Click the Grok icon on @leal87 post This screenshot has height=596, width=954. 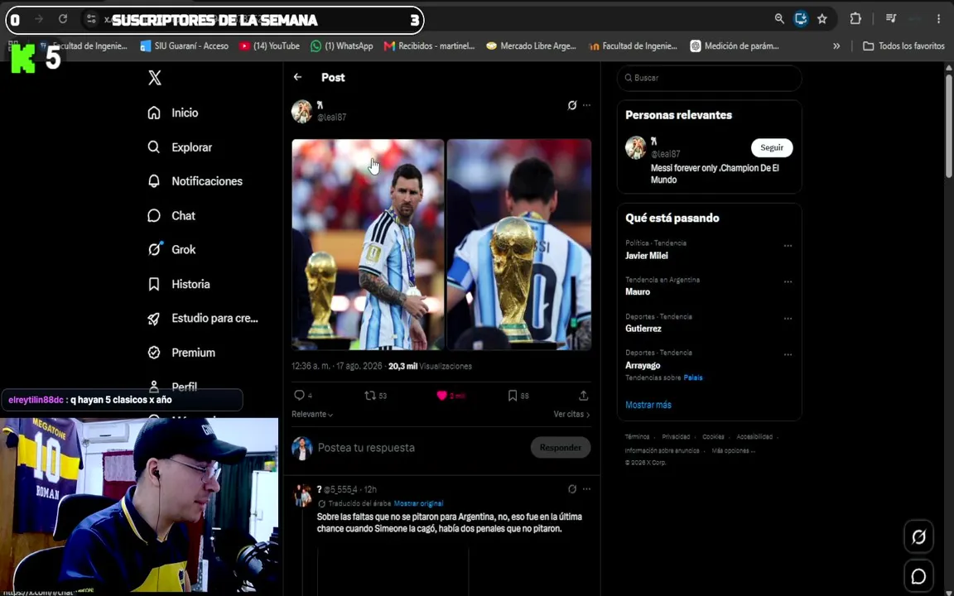pyautogui.click(x=572, y=105)
